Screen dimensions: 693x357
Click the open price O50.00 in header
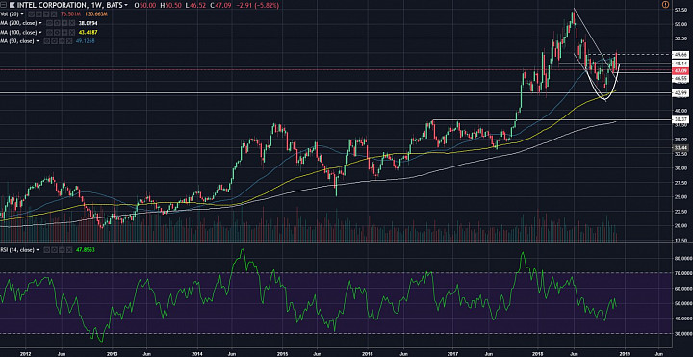coord(145,5)
